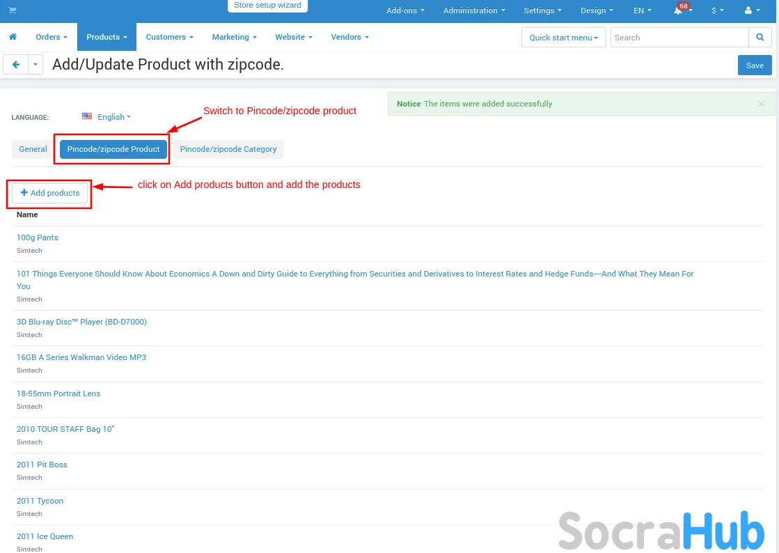779x553 pixels.
Task: Click the back arrow button
Action: 16,65
